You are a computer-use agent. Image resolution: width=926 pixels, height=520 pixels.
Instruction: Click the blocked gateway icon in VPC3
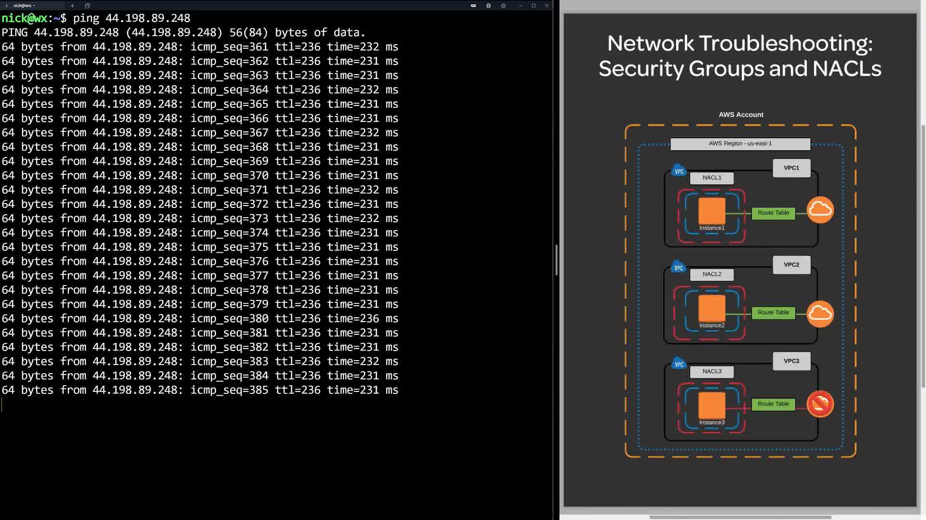(x=820, y=404)
